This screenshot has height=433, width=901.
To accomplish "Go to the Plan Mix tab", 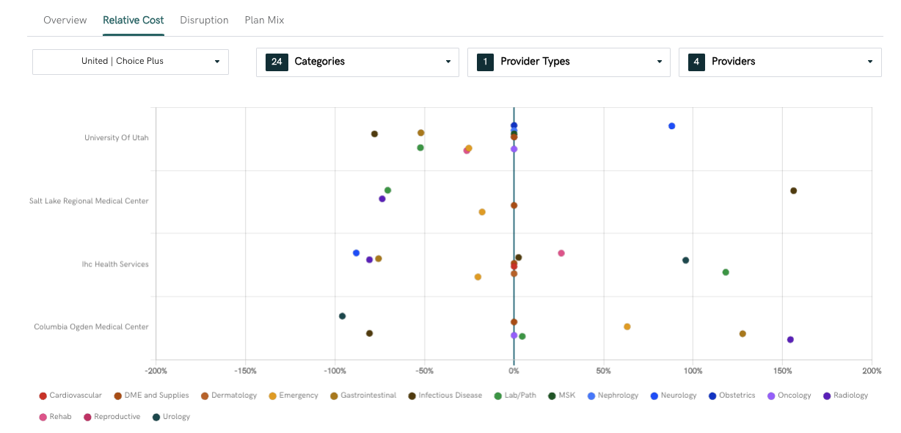I will 264,20.
